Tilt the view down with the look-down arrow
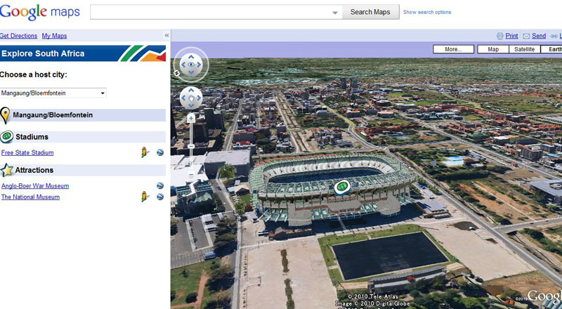 tap(191, 72)
